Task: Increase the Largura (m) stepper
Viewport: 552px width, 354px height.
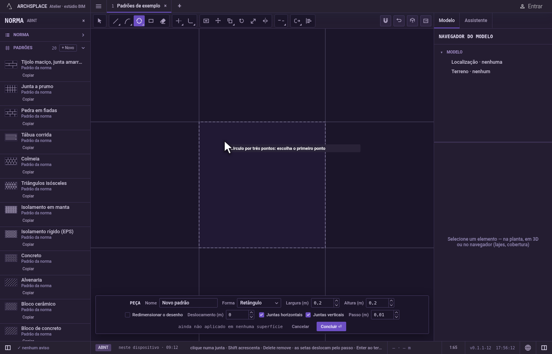Action: [336, 301]
